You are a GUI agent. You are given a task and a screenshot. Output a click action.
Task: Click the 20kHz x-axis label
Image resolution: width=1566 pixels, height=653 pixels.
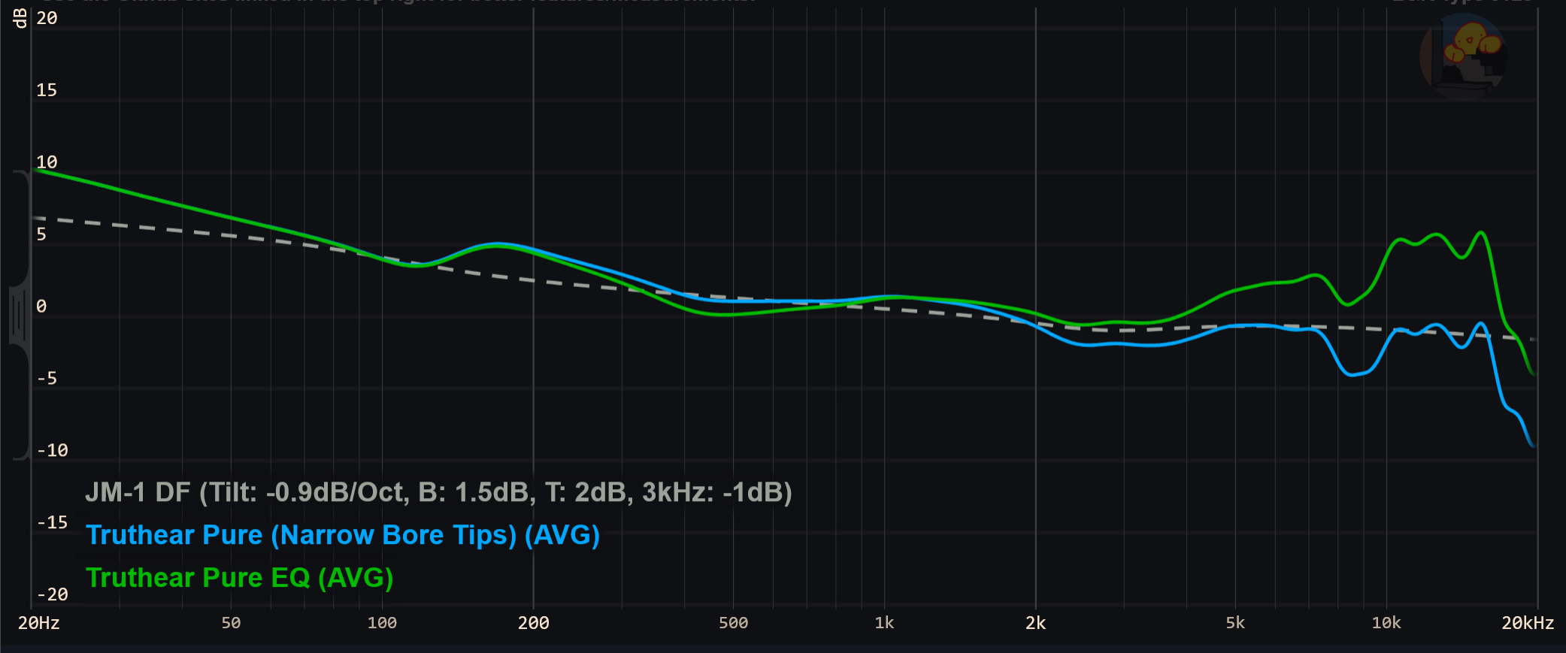click(1528, 623)
